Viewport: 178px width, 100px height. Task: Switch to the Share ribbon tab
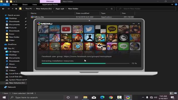tap(25, 4)
